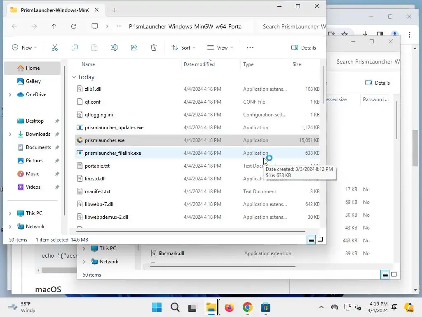Screen dimensions: 422x317
Task: Click the Up directory arrow
Action: click(x=54, y=26)
